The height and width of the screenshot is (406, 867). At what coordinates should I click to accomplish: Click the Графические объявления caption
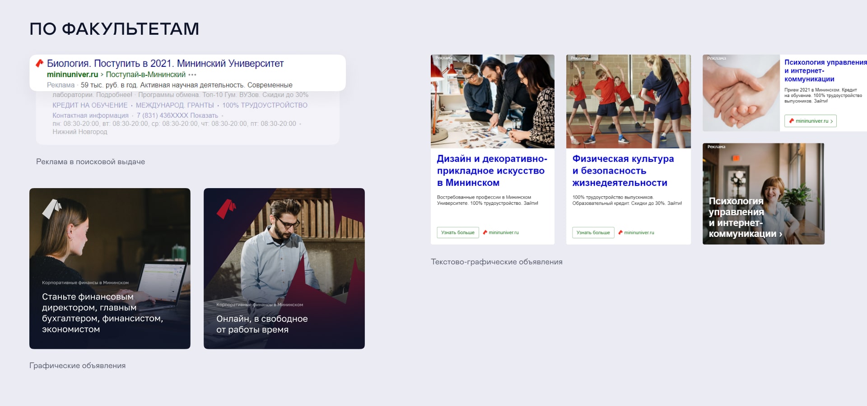[77, 365]
